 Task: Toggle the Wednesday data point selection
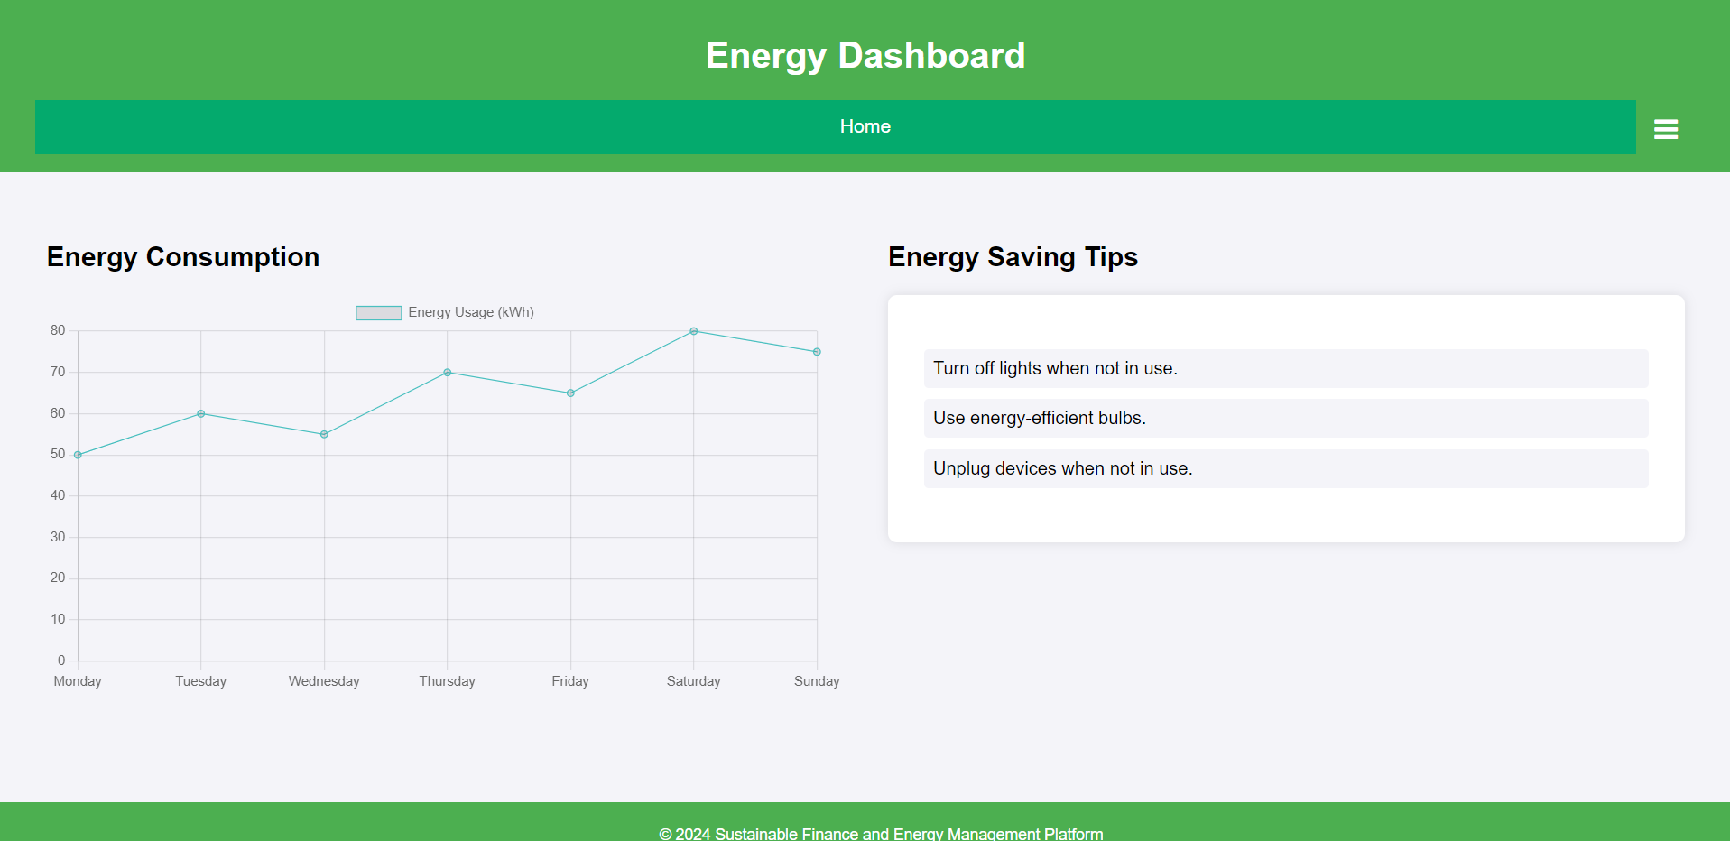tap(323, 434)
